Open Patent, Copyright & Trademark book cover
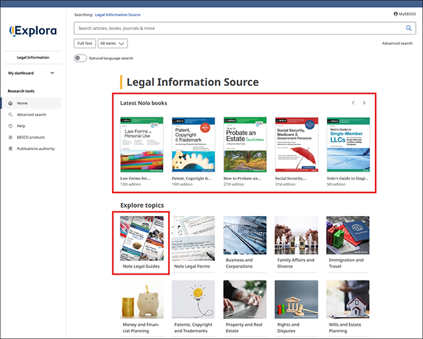 193,144
